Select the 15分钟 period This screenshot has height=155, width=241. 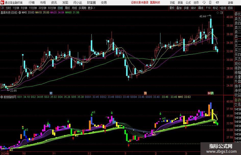point(33,8)
